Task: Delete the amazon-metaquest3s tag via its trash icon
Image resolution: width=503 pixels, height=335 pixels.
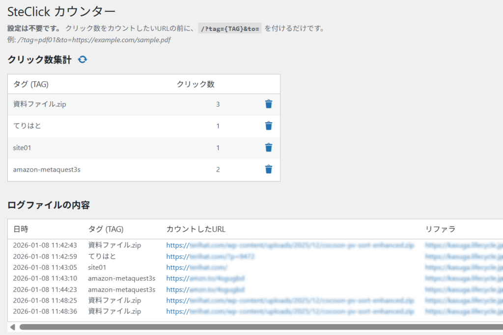Action: pyautogui.click(x=268, y=169)
